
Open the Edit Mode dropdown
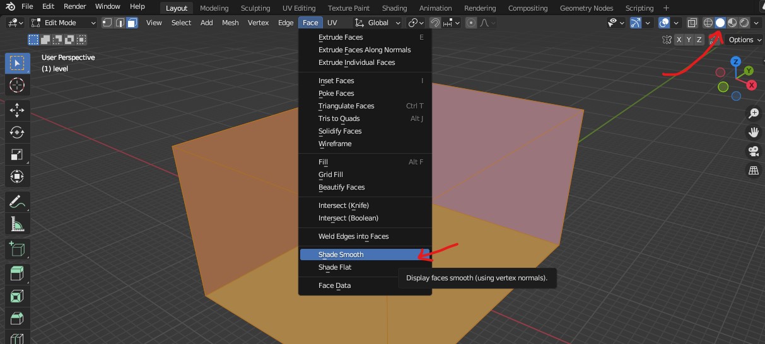tap(62, 23)
